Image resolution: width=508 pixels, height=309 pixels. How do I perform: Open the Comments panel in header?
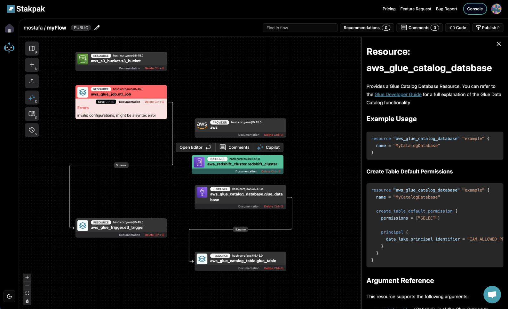pos(419,28)
